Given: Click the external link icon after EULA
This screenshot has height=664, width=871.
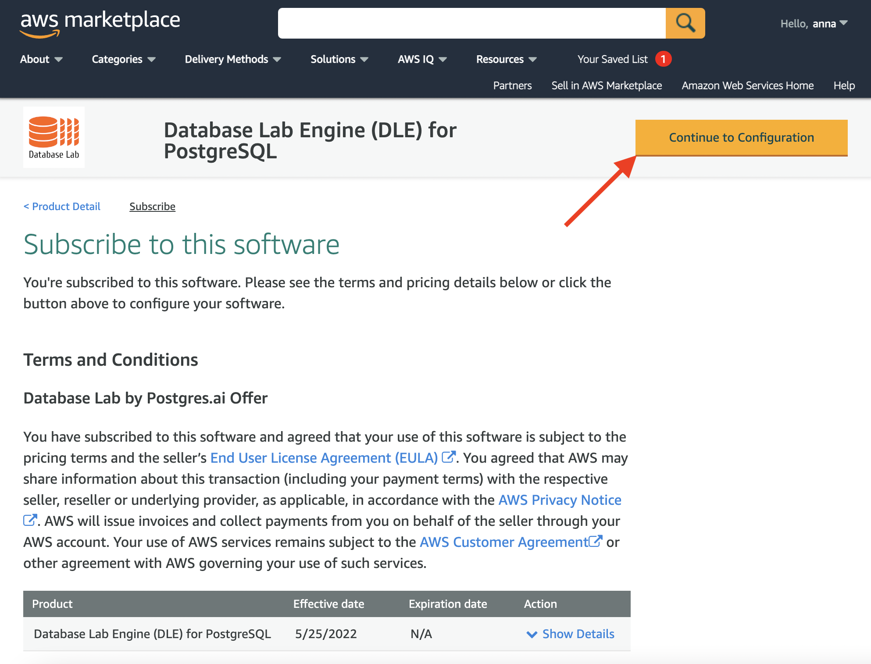Looking at the screenshot, I should 448,457.
